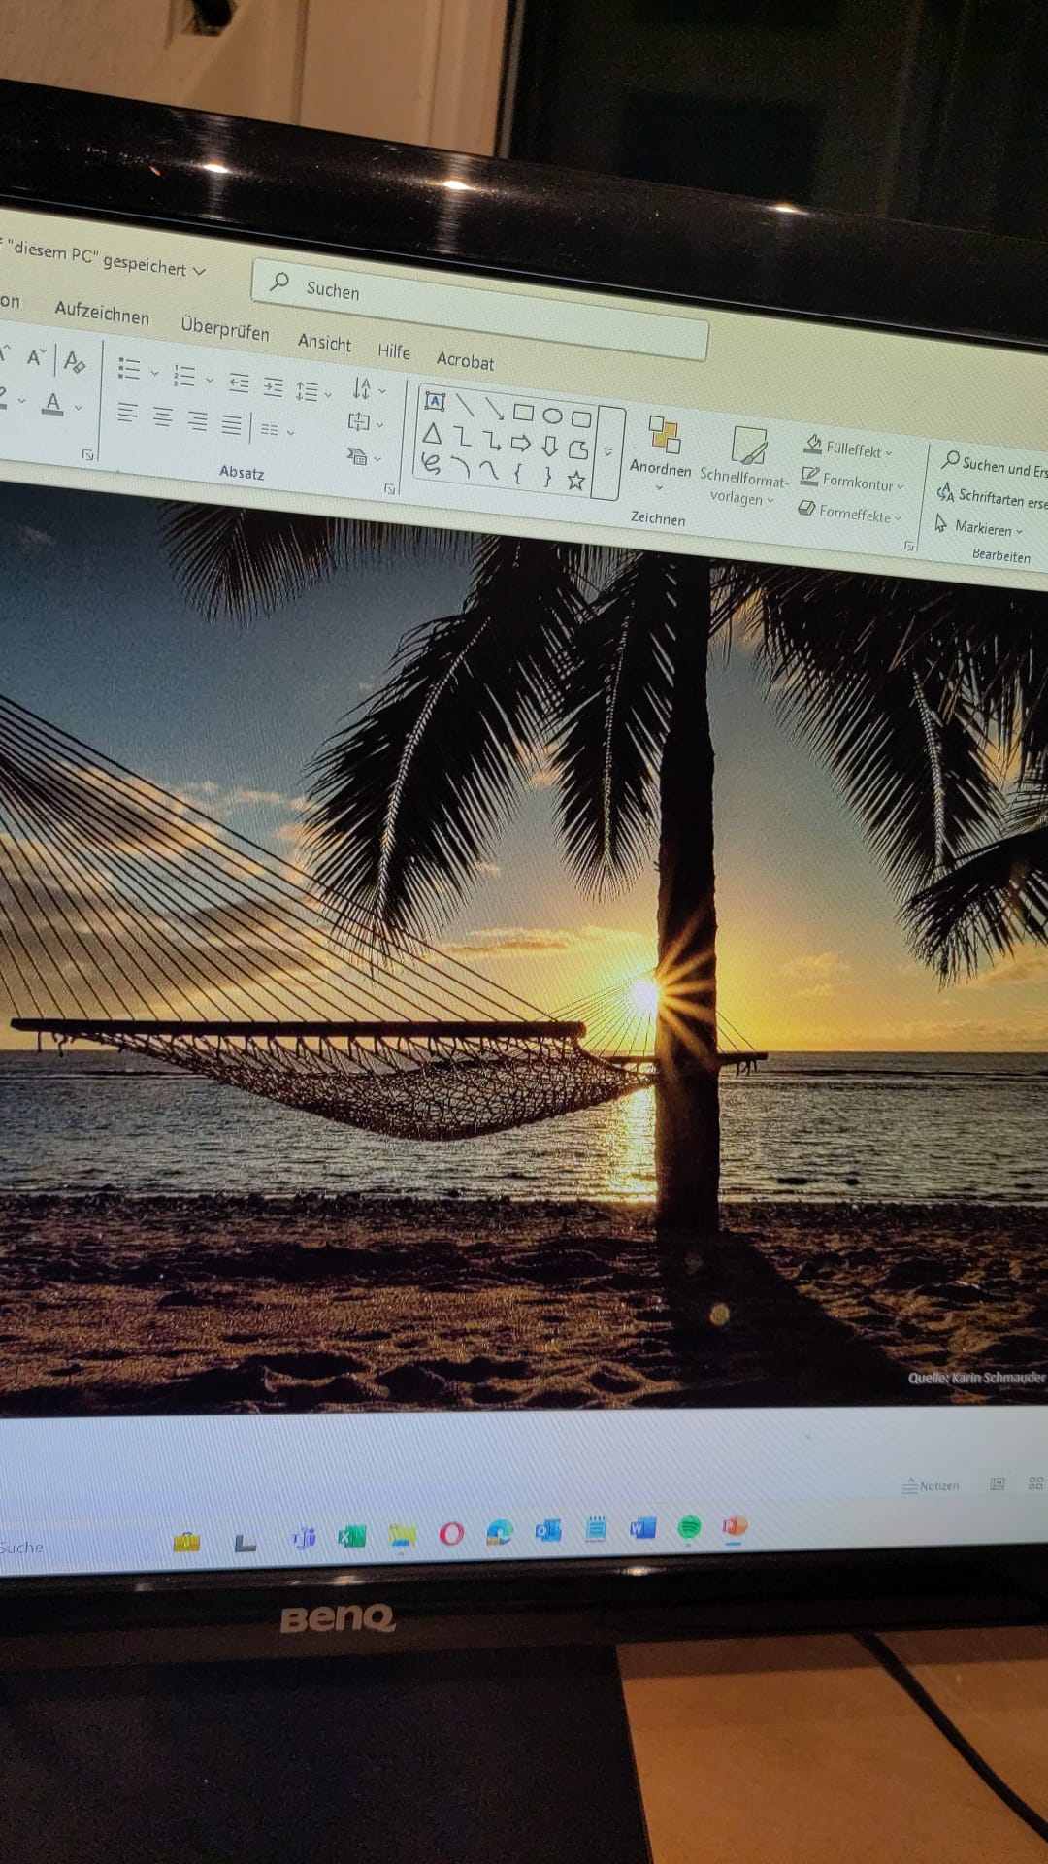Select the rectangle shape
Image resolution: width=1048 pixels, height=1864 pixels.
click(523, 413)
